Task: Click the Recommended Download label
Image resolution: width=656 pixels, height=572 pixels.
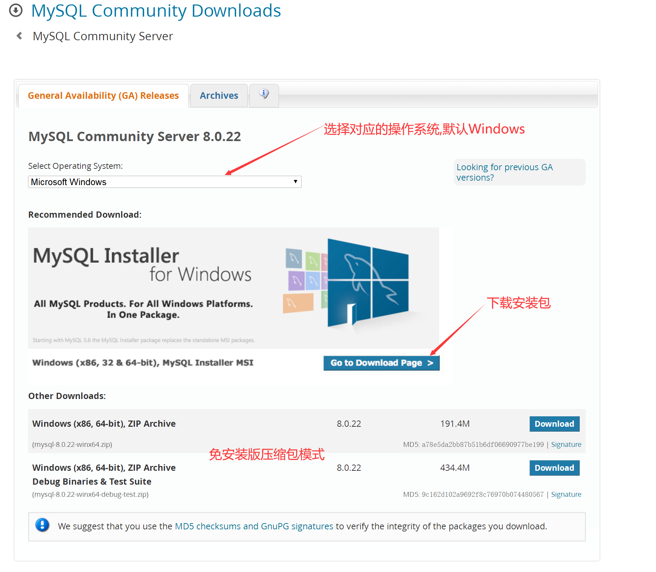Action: tap(85, 215)
